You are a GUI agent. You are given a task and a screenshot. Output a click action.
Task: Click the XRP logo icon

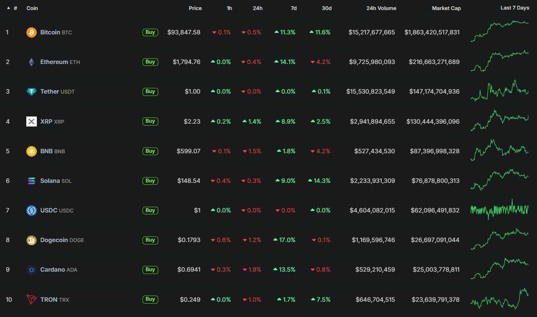tap(31, 121)
